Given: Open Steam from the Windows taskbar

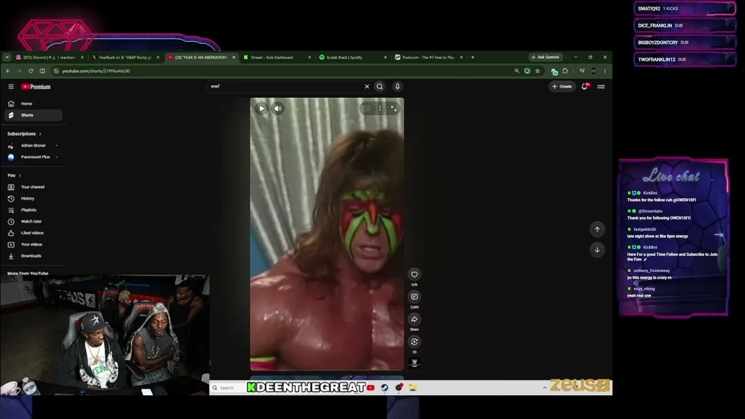Looking at the screenshot, I should [385, 388].
